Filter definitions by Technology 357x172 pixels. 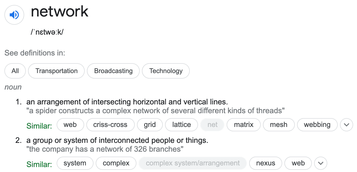point(166,71)
